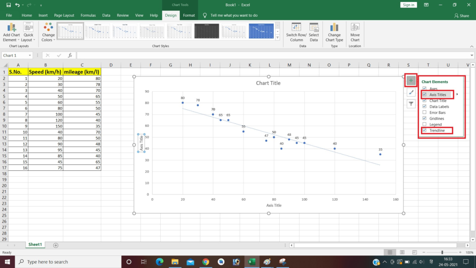Click Switch Row/Column button
Image resolution: width=476 pixels, height=268 pixels.
click(296, 33)
